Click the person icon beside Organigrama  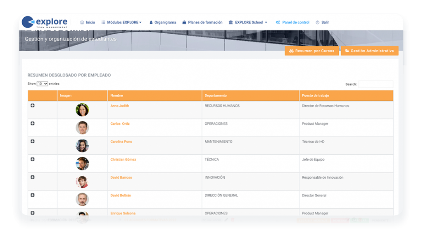(x=151, y=22)
